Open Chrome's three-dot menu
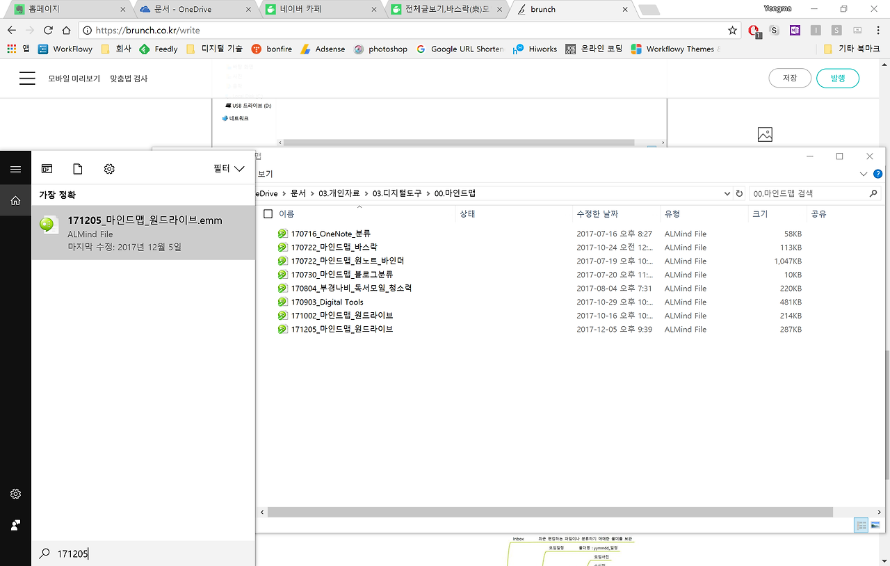 coord(878,31)
